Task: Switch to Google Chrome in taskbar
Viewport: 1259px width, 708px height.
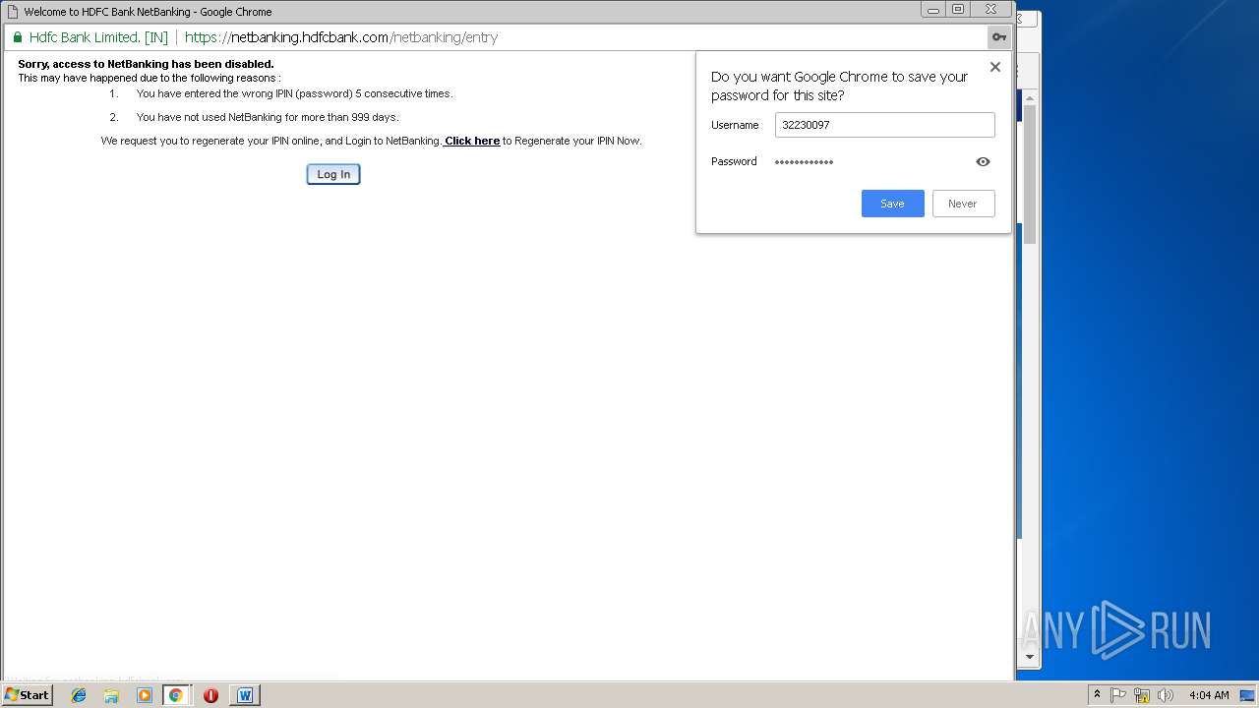Action: 176,695
